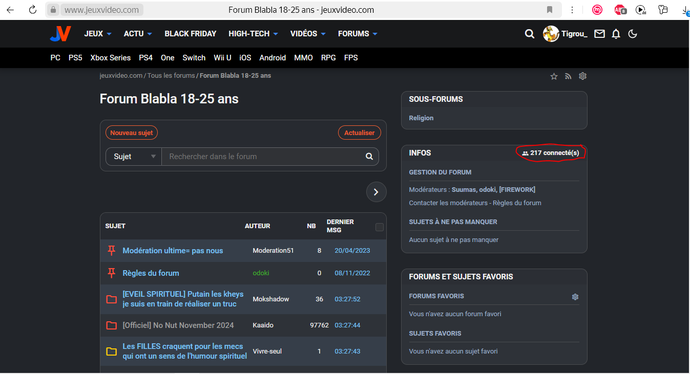Screen dimensions: 690x374
Task: Click the gear icon beside Forums Favoris
Action: click(x=575, y=297)
